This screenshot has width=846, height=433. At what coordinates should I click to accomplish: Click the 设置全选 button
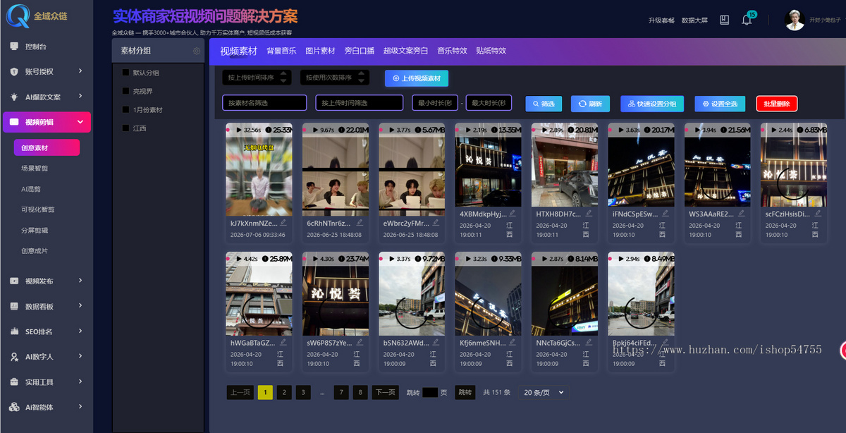click(x=720, y=104)
